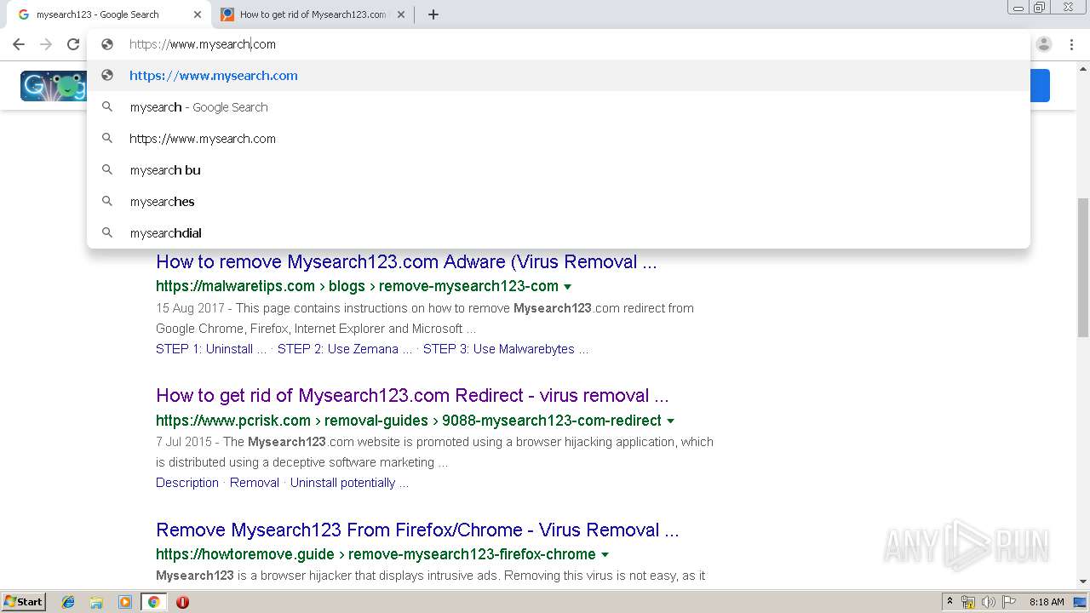
Task: Click the Google doodle logo
Action: (53, 86)
